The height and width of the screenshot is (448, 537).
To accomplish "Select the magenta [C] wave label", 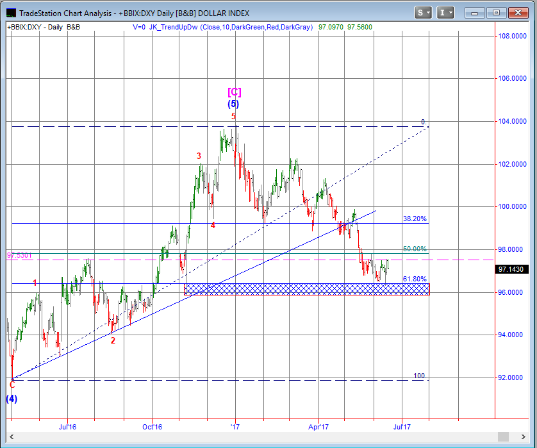I will 234,92.
